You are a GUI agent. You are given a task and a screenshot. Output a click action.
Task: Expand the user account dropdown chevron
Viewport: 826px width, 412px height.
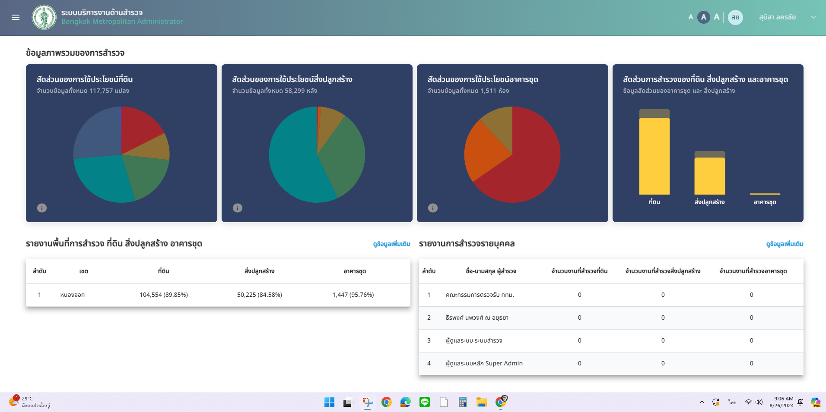coord(813,17)
